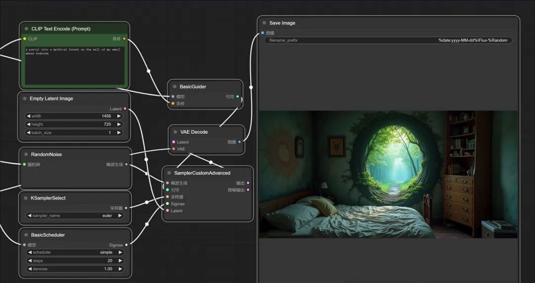This screenshot has height=283, width=535.
Task: Decrease the height value using left arrow
Action: pyautogui.click(x=29, y=125)
